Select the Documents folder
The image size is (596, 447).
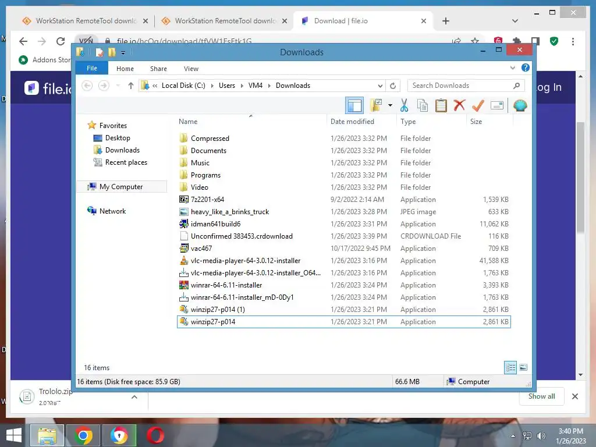(x=343, y=151)
